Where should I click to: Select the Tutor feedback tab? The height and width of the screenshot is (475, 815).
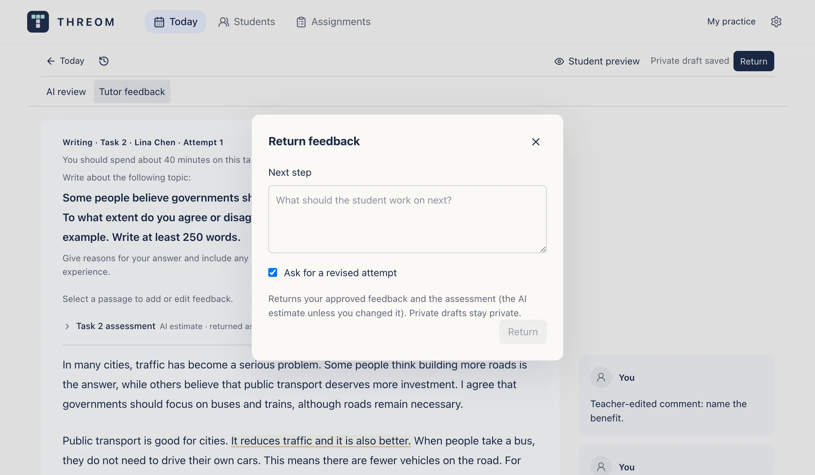pos(132,92)
